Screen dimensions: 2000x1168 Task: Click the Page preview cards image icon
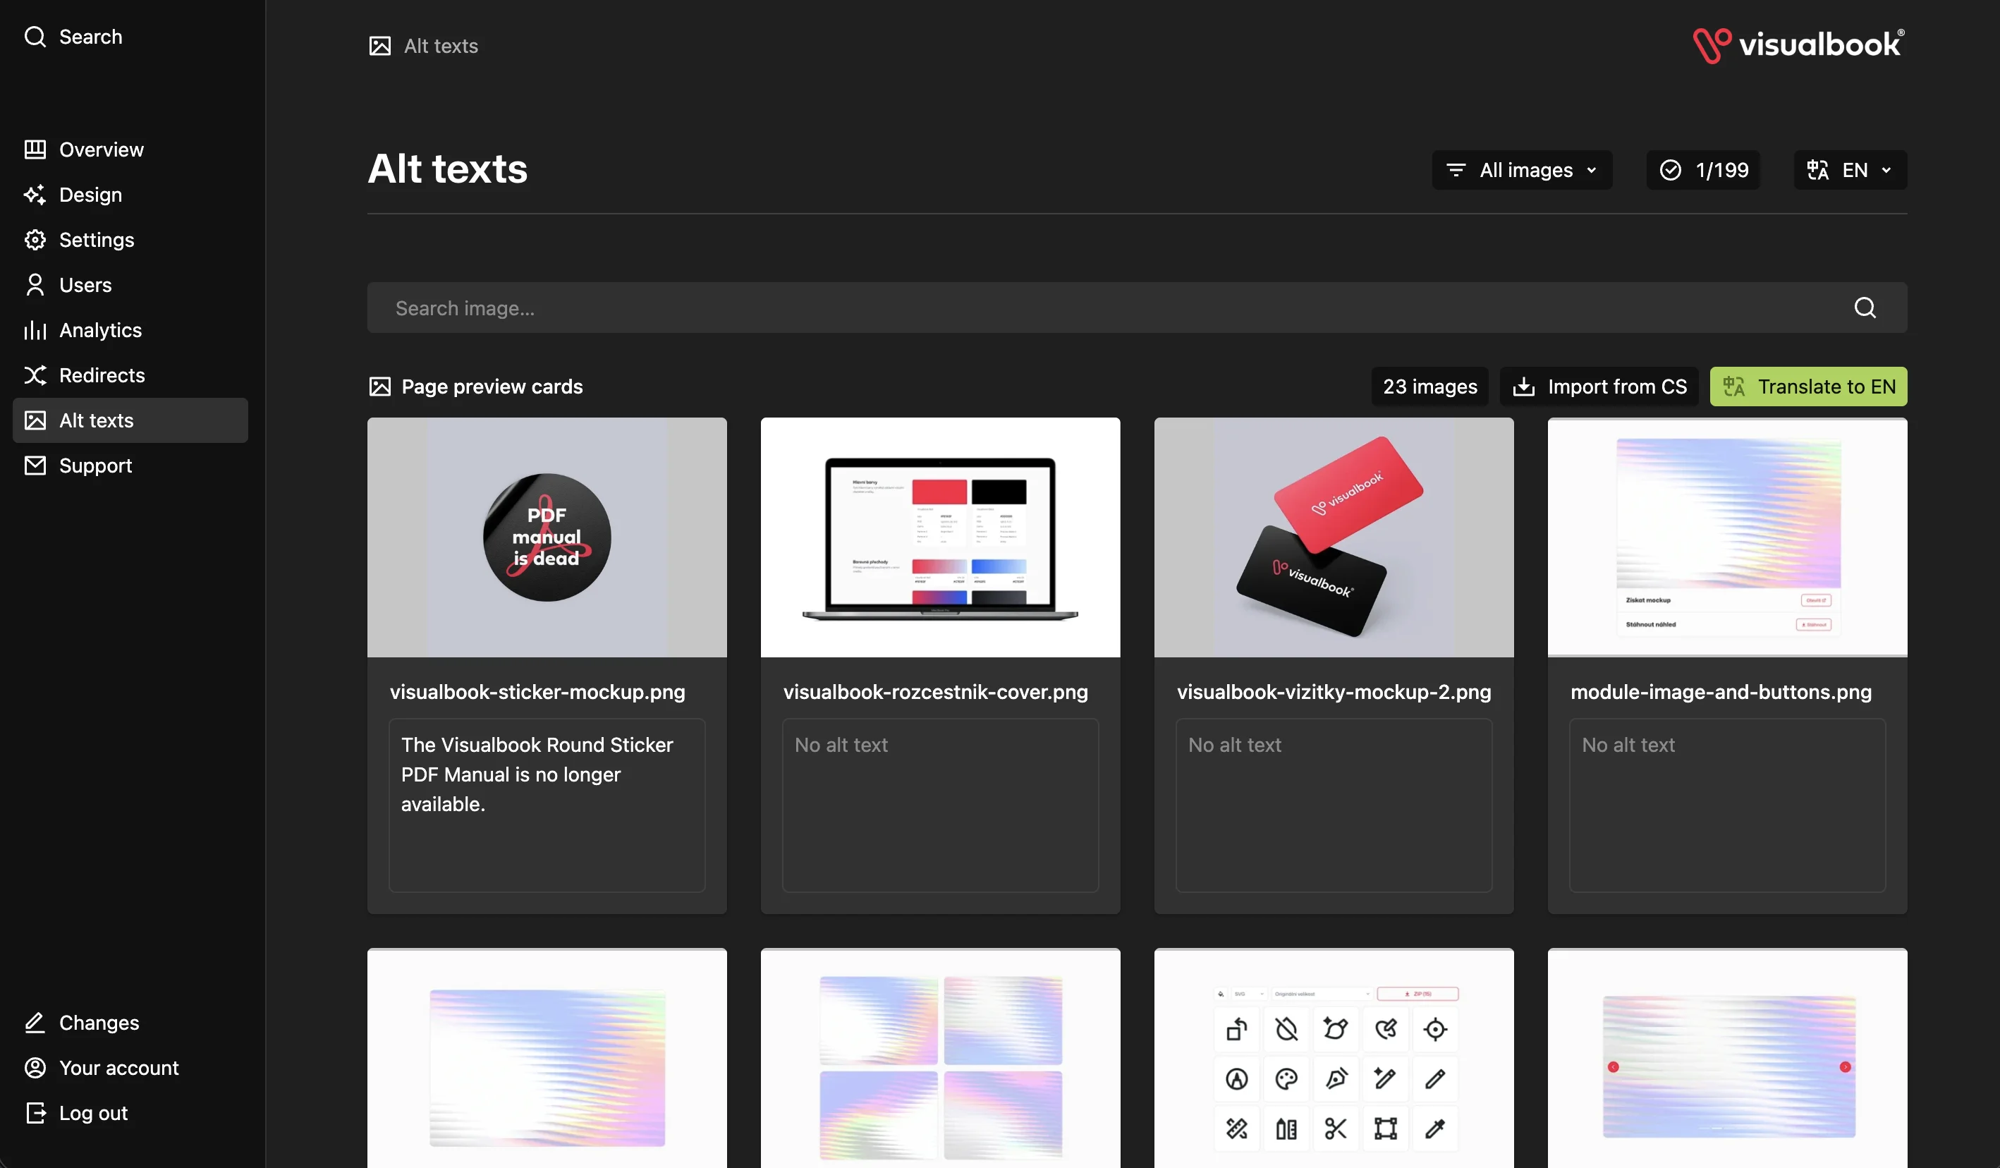(x=380, y=387)
